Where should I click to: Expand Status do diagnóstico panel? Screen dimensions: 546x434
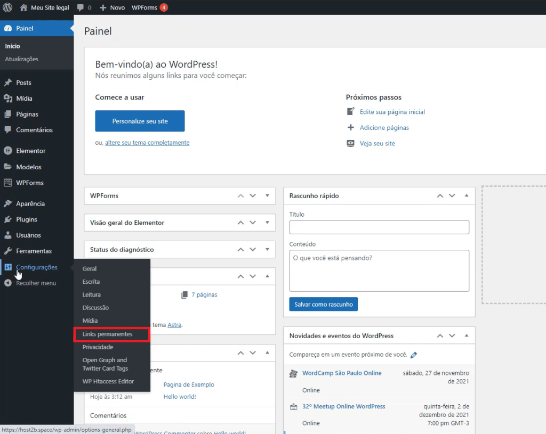(268, 249)
